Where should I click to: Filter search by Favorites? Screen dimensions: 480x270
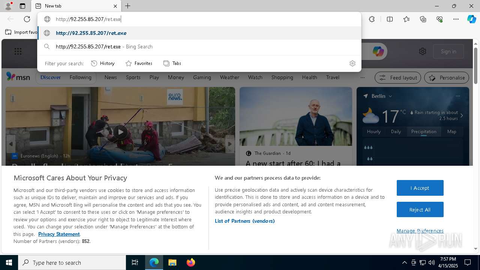coord(139,63)
